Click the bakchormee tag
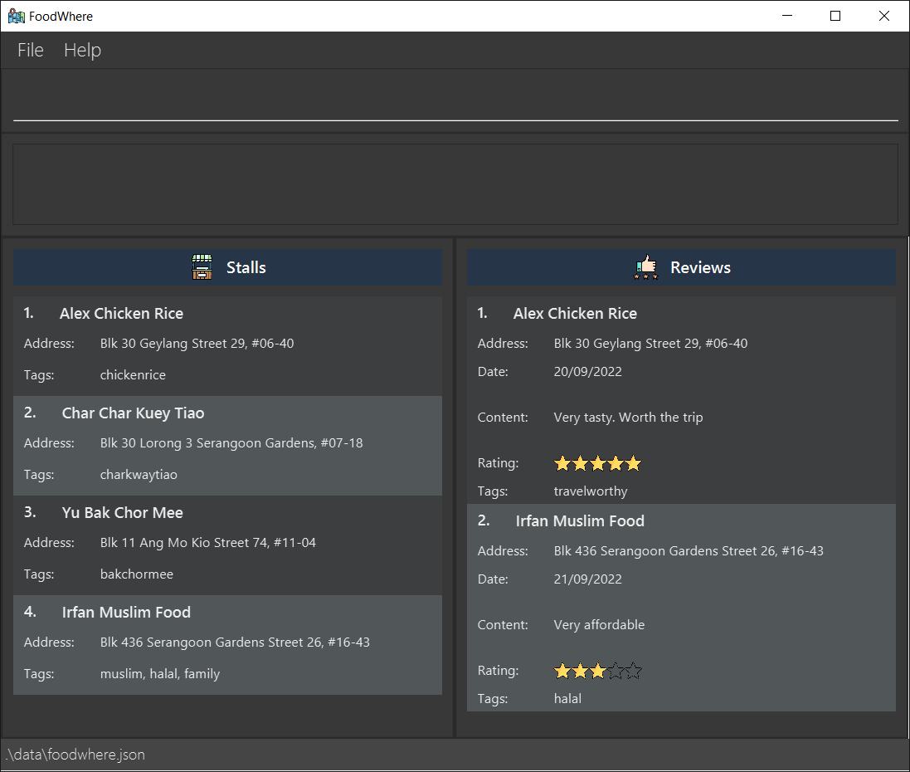The width and height of the screenshot is (910, 772). coord(136,574)
